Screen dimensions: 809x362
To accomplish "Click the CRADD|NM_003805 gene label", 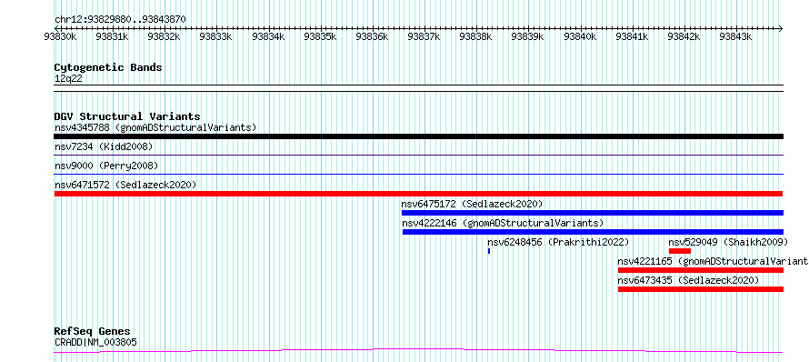I will tap(96, 342).
